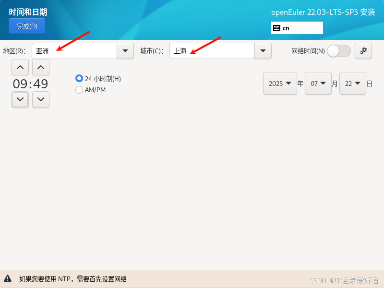Expand the day 22 dropdown
The width and height of the screenshot is (384, 288).
pos(352,83)
